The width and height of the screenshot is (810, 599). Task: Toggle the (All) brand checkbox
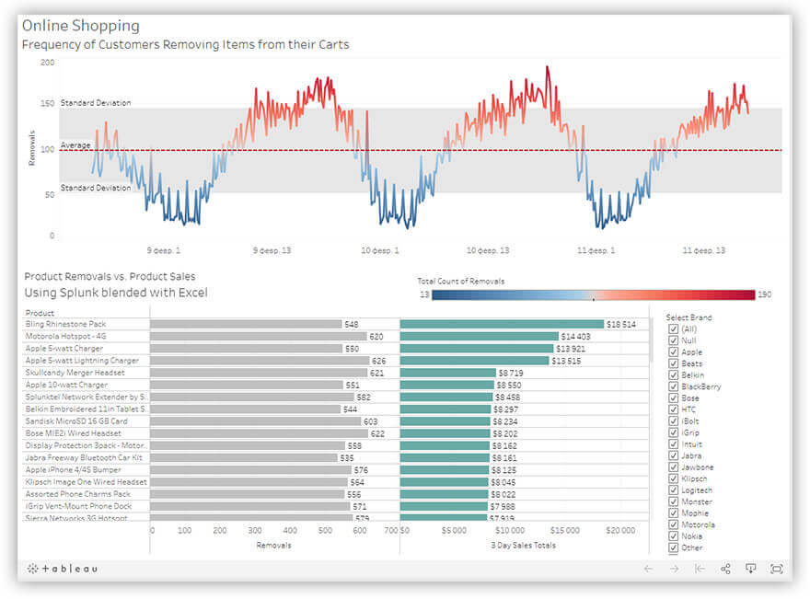(x=673, y=328)
